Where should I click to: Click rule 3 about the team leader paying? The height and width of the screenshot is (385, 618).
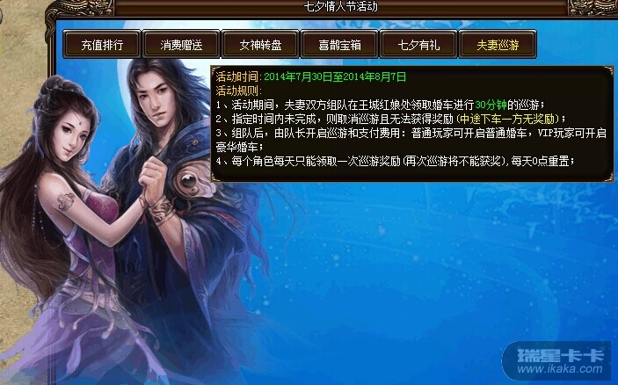click(411, 140)
